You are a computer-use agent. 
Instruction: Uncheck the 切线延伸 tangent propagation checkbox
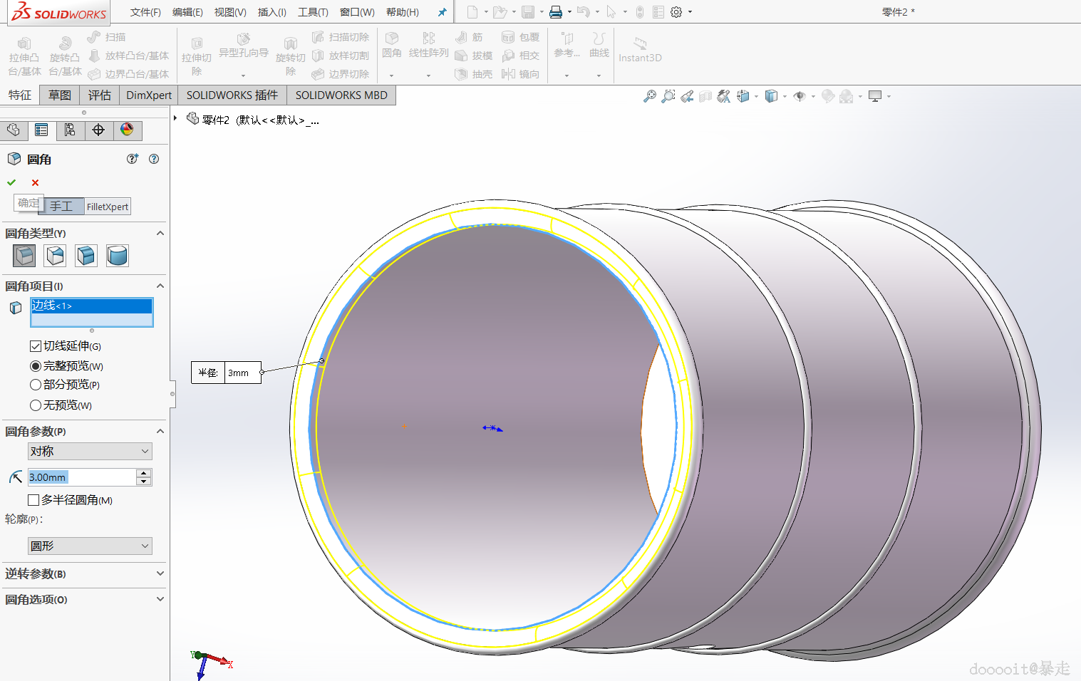tap(36, 346)
